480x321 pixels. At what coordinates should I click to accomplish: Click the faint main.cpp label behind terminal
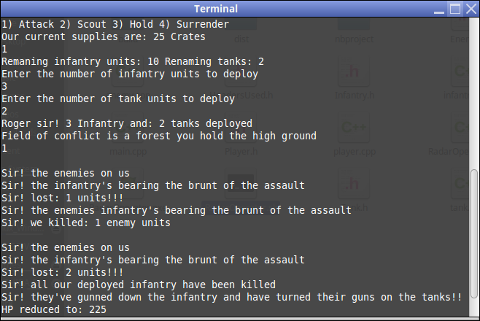128,152
